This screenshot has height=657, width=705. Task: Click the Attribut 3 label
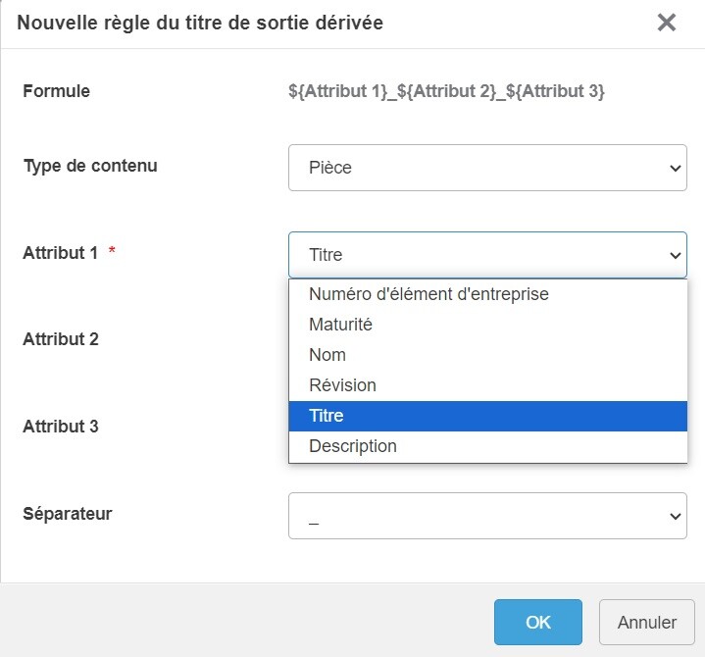coord(61,428)
